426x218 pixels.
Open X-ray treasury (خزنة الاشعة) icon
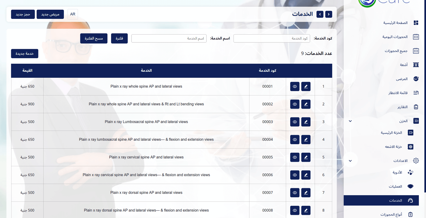click(411, 147)
